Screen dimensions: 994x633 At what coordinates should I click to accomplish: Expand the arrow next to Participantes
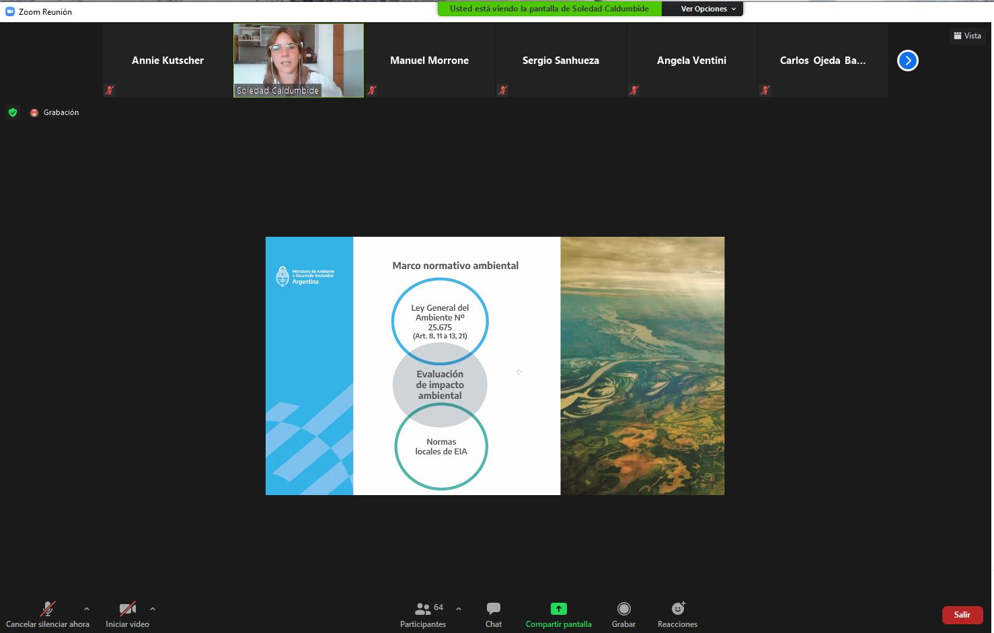point(459,609)
